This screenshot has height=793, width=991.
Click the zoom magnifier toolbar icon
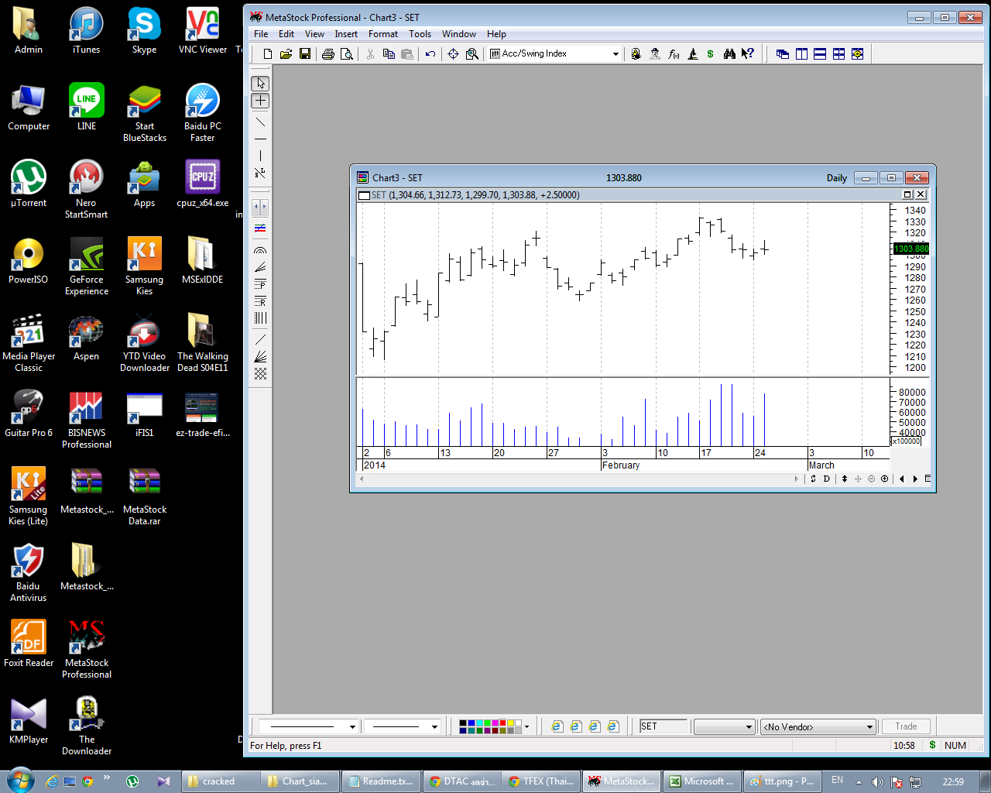click(471, 54)
